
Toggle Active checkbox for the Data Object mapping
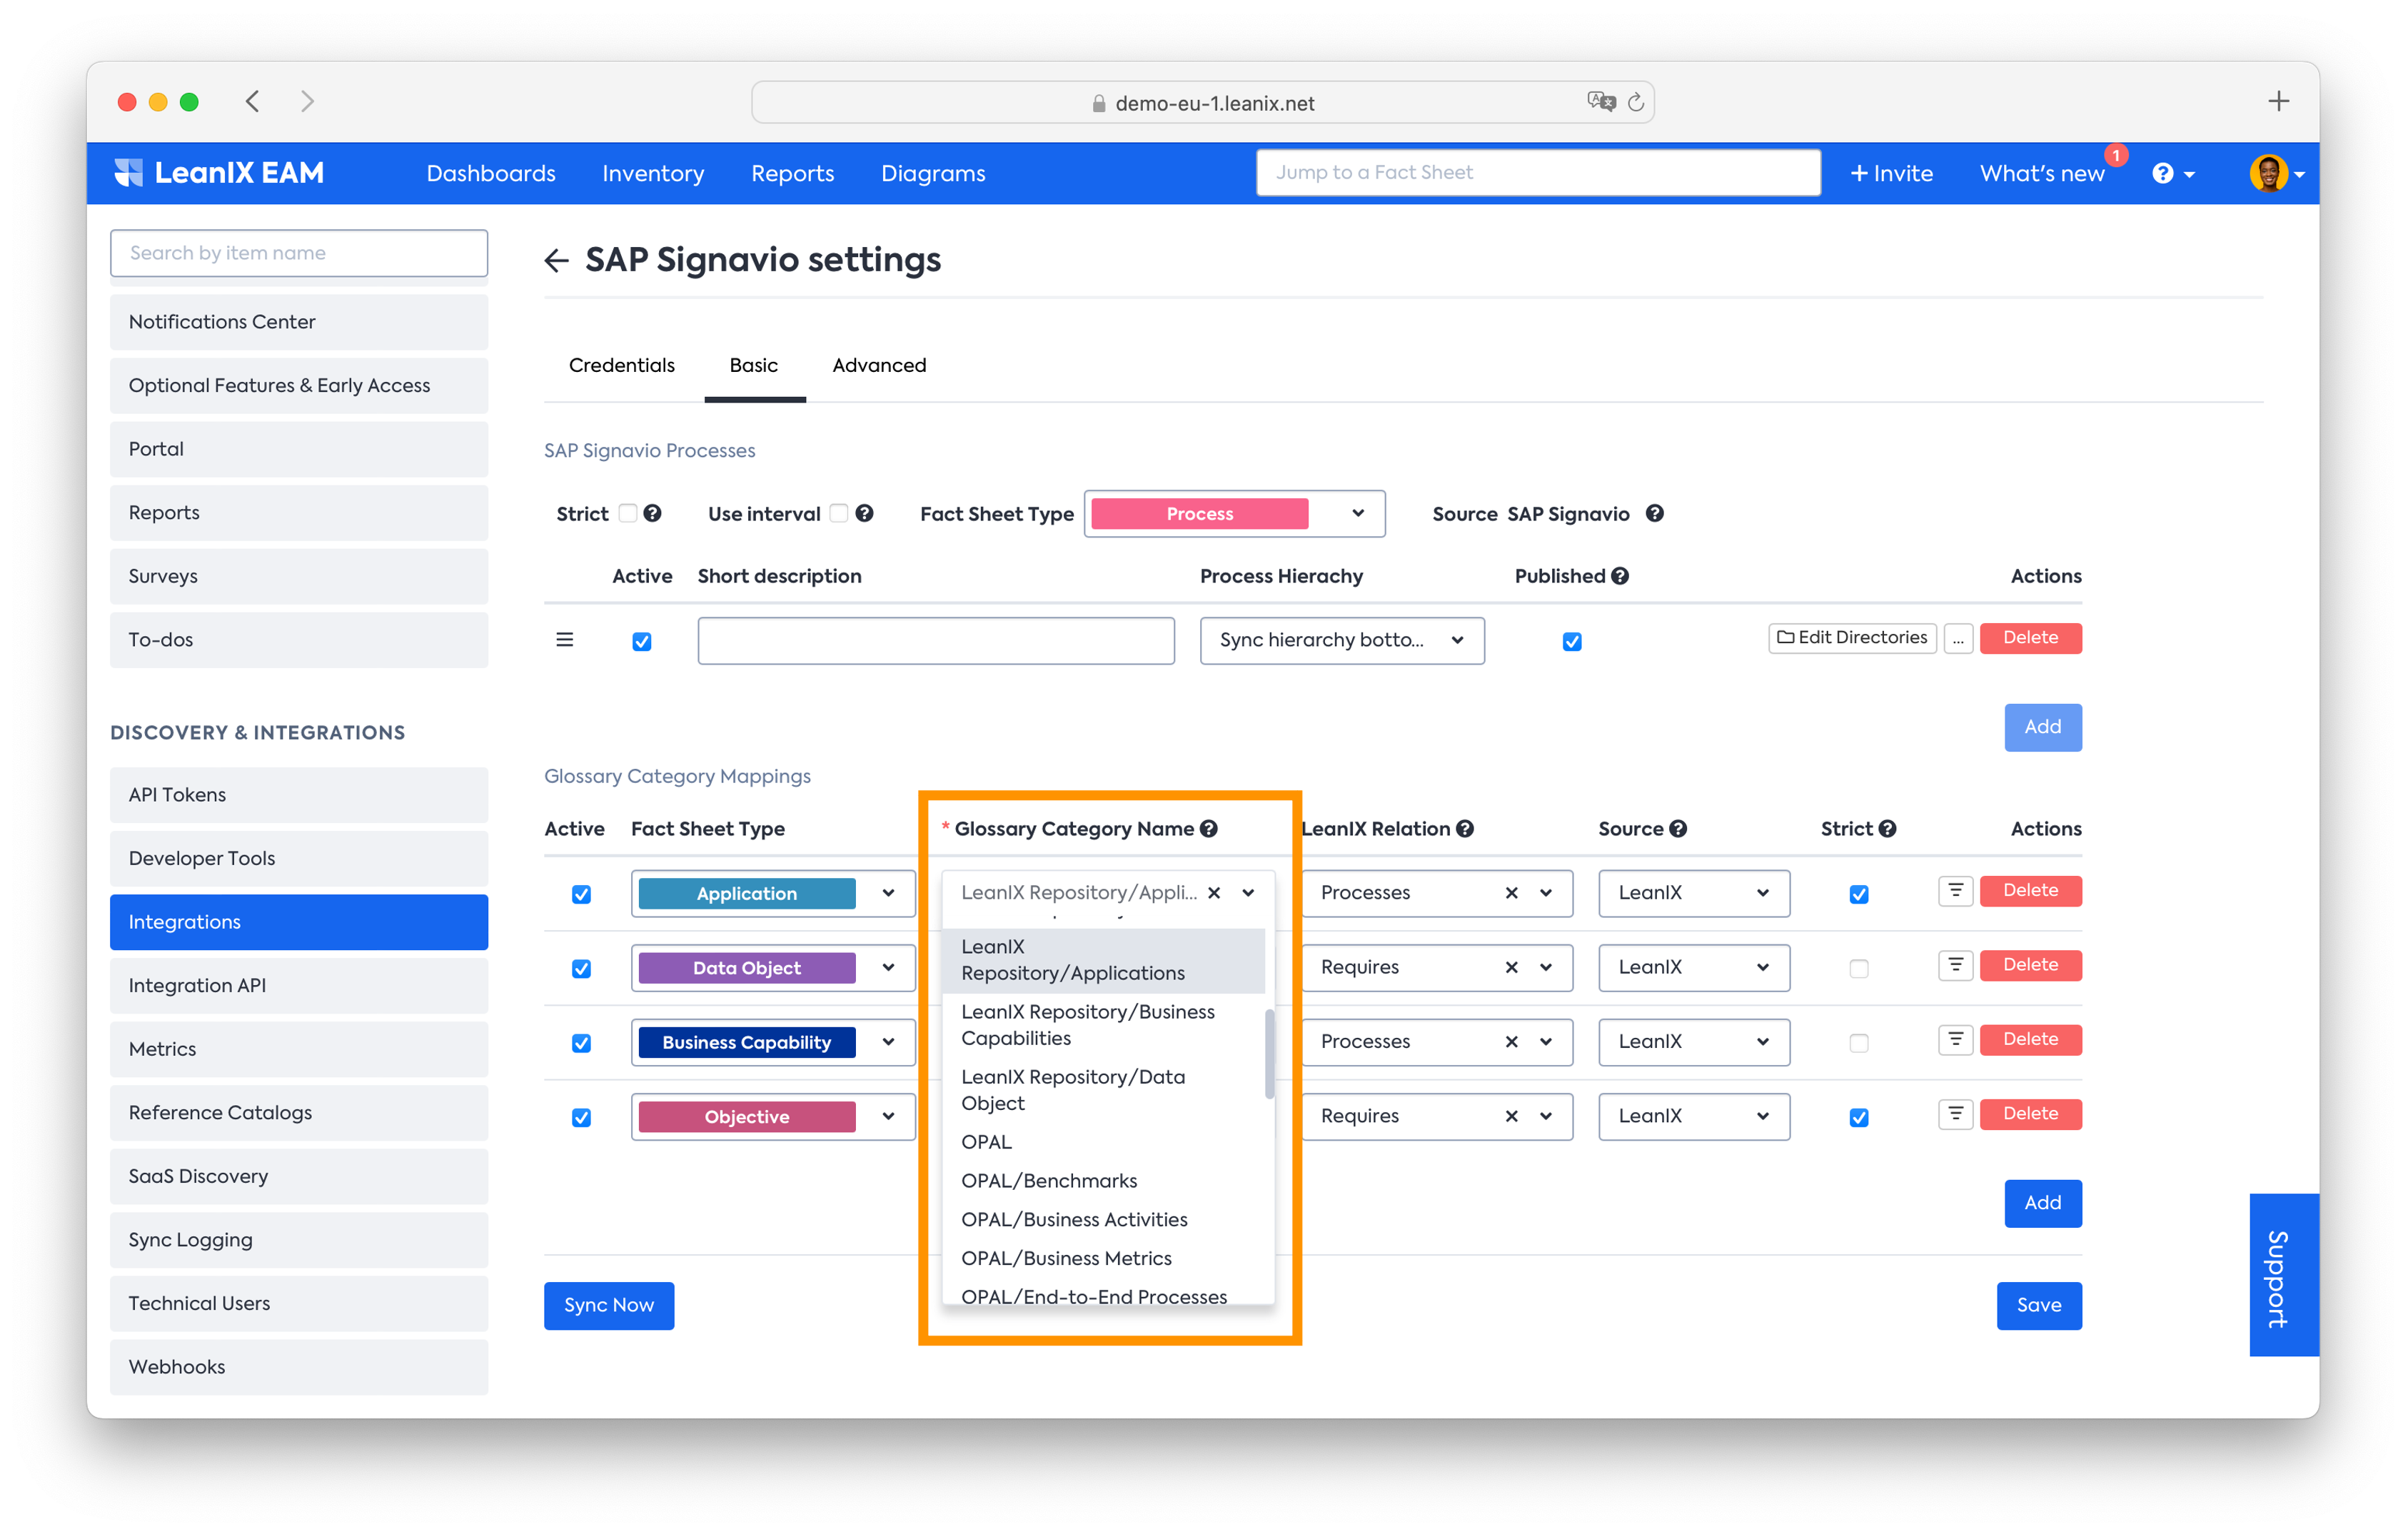tap(581, 968)
